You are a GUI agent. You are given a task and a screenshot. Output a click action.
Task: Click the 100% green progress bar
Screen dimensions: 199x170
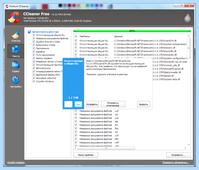[x=132, y=31]
